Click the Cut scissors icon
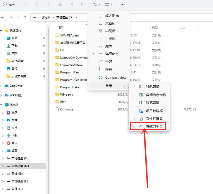The image size is (213, 194). [25, 5]
